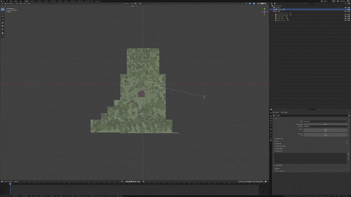Toggle viewport gizmos button
The height and width of the screenshot is (197, 351).
coord(250,3)
